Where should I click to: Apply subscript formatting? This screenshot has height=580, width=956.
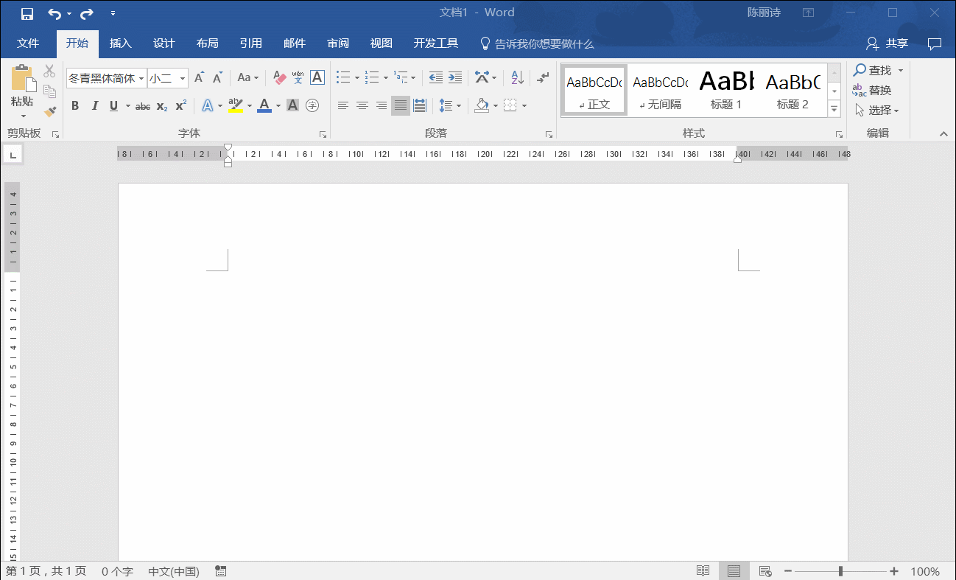[x=162, y=106]
